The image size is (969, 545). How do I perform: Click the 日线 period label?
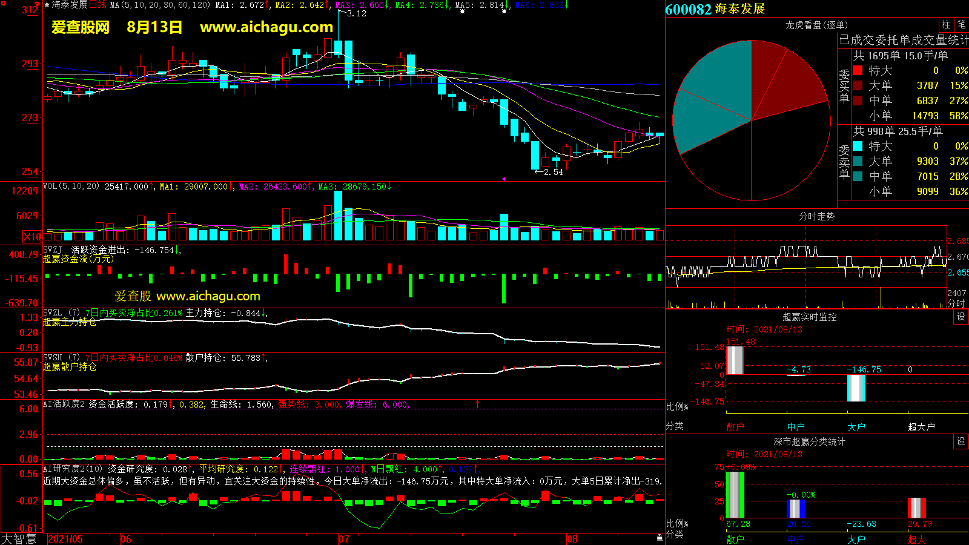point(98,5)
